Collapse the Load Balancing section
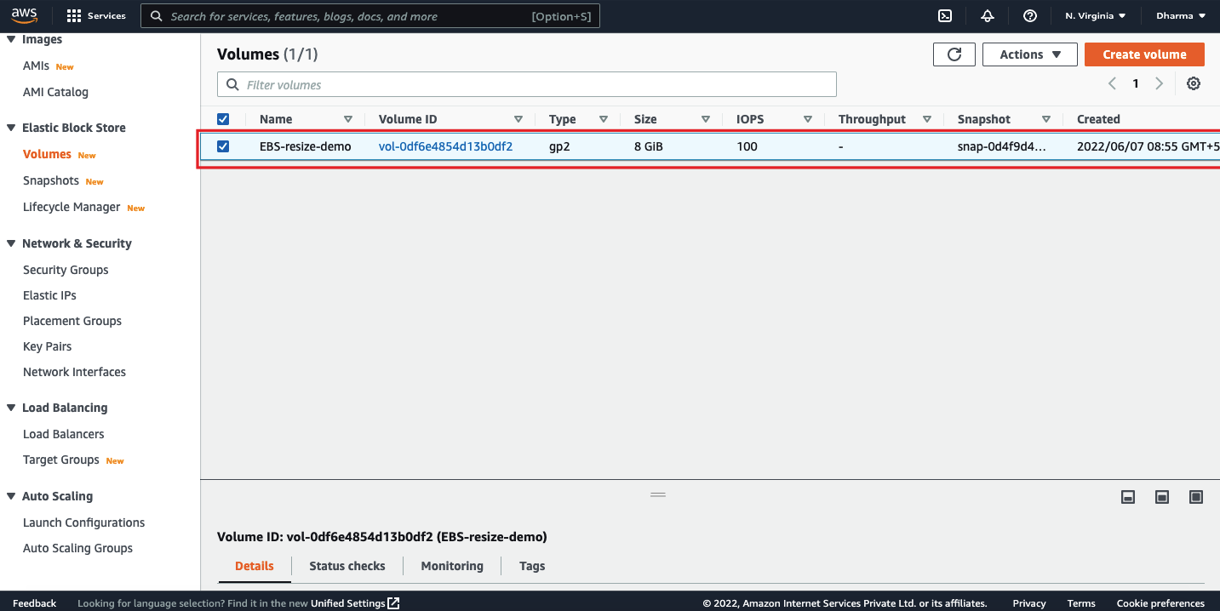Screen dimensions: 1220x611 (11, 408)
